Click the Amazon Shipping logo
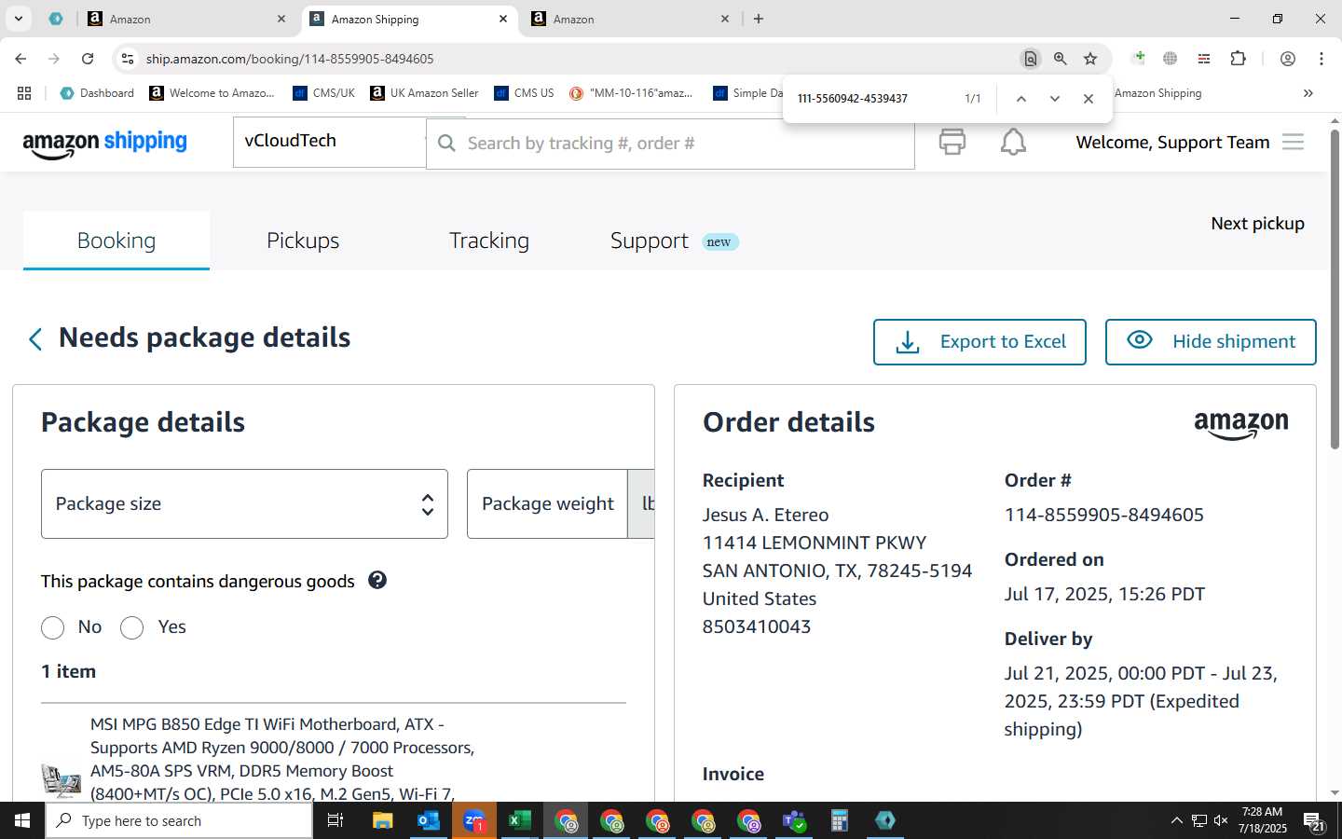 (x=104, y=143)
